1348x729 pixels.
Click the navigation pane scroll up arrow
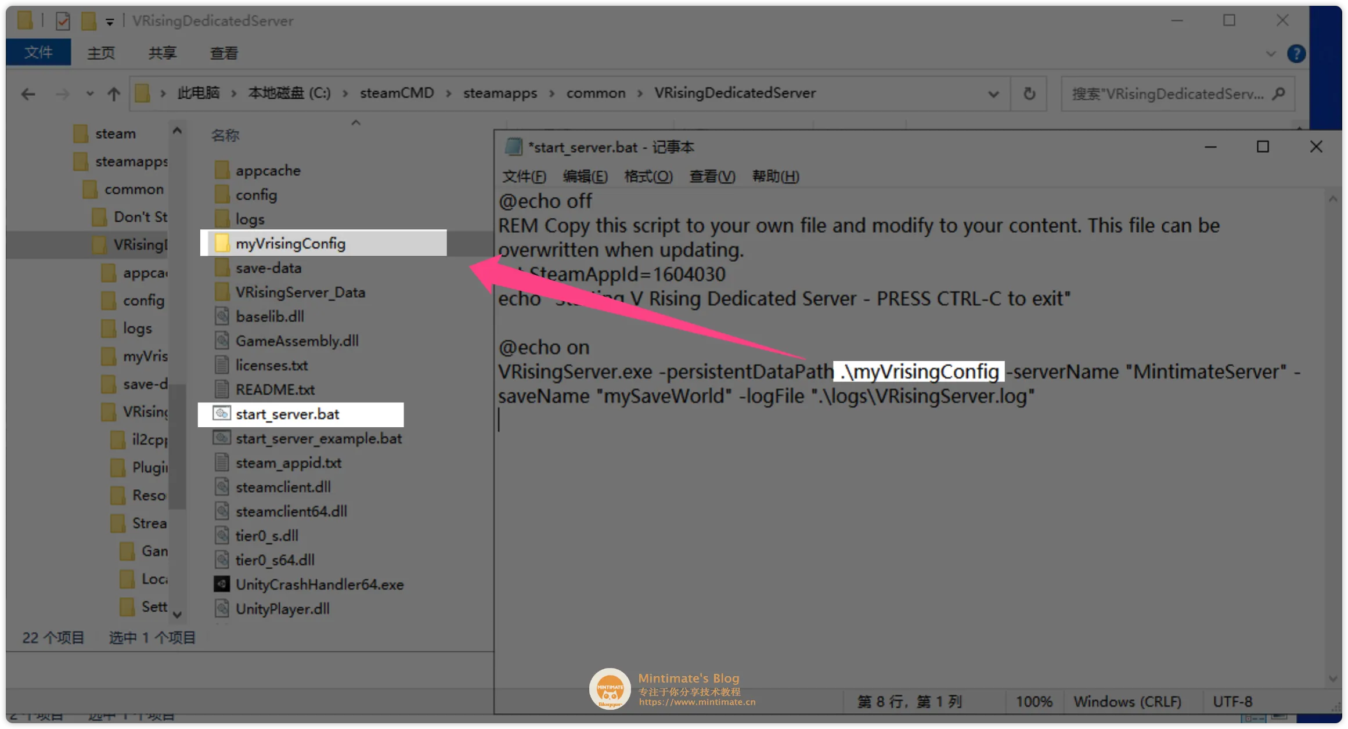coord(177,131)
